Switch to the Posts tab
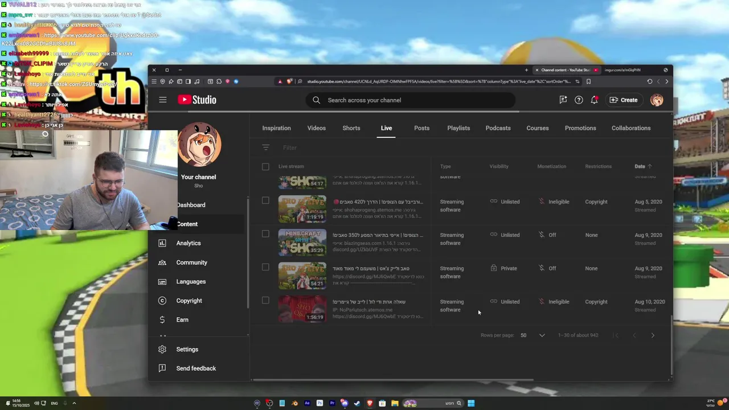 pyautogui.click(x=422, y=128)
